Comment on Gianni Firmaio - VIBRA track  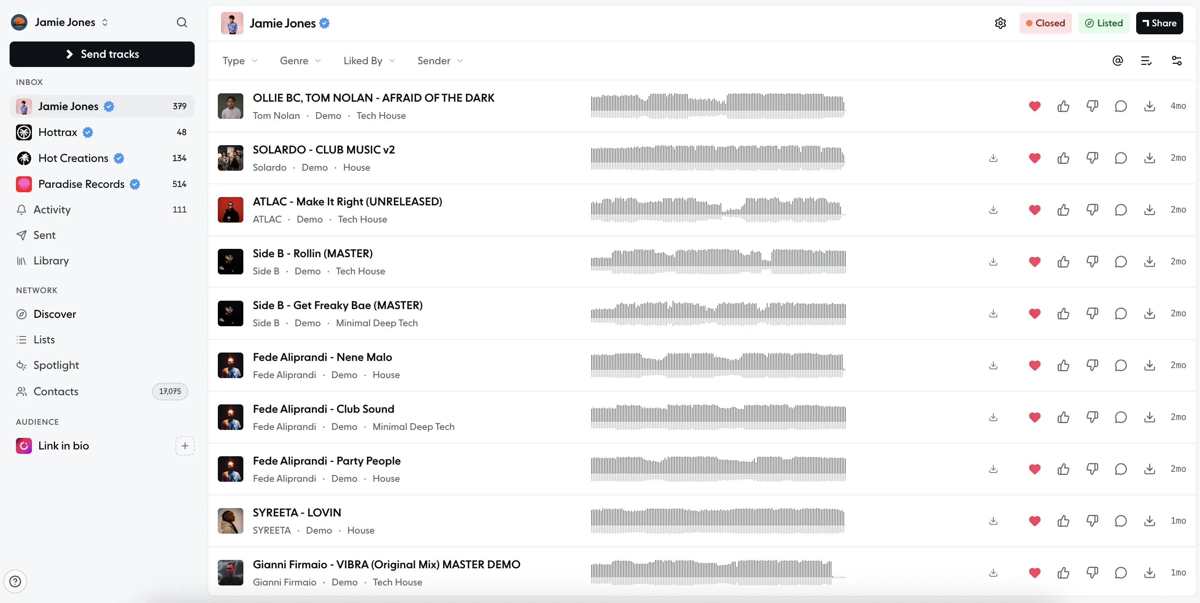tap(1121, 573)
